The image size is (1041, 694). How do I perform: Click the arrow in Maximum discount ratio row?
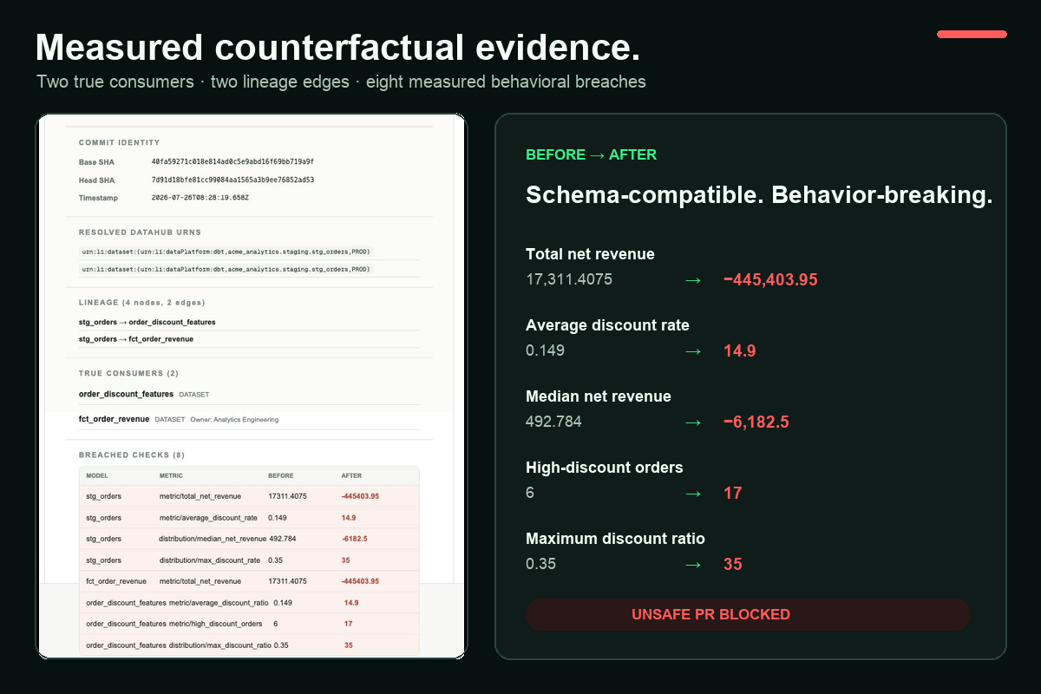tap(693, 565)
